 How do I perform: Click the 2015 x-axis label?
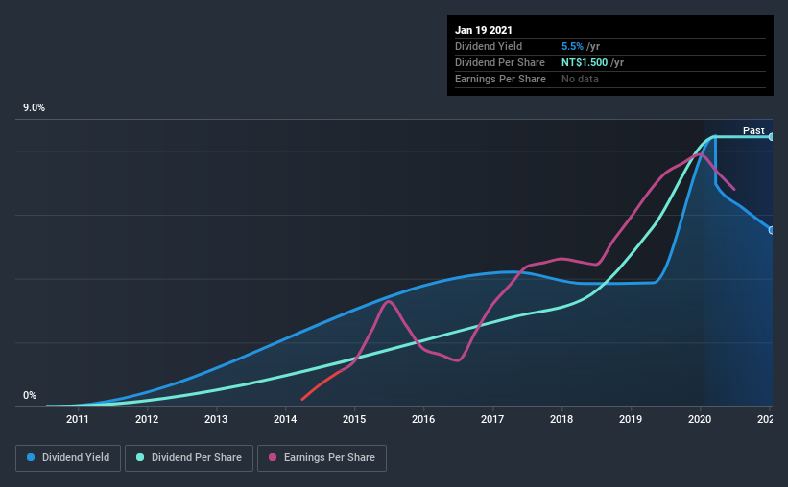[354, 419]
